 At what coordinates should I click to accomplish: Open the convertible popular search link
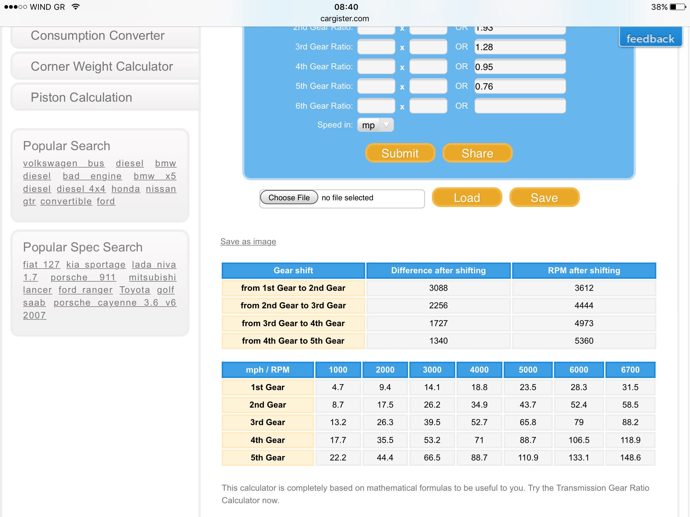tap(66, 201)
